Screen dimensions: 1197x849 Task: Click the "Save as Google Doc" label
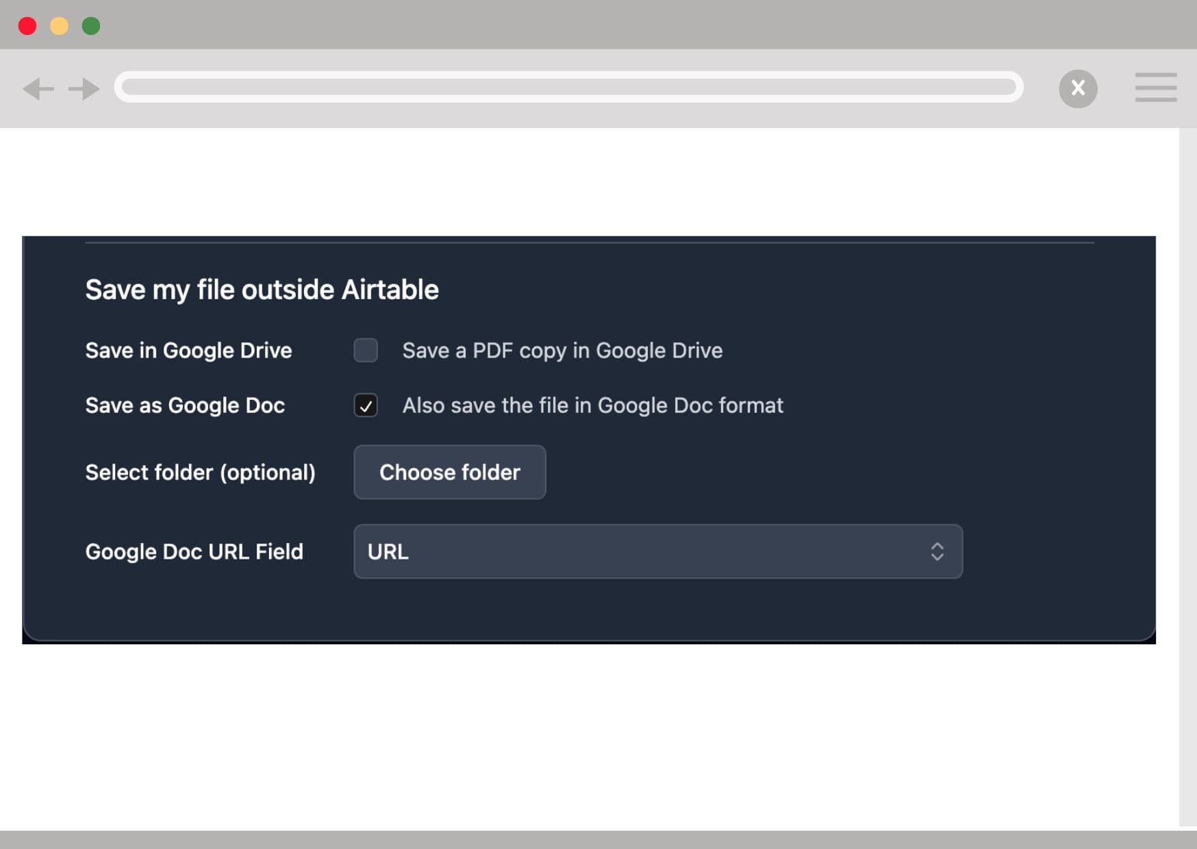pyautogui.click(x=185, y=405)
